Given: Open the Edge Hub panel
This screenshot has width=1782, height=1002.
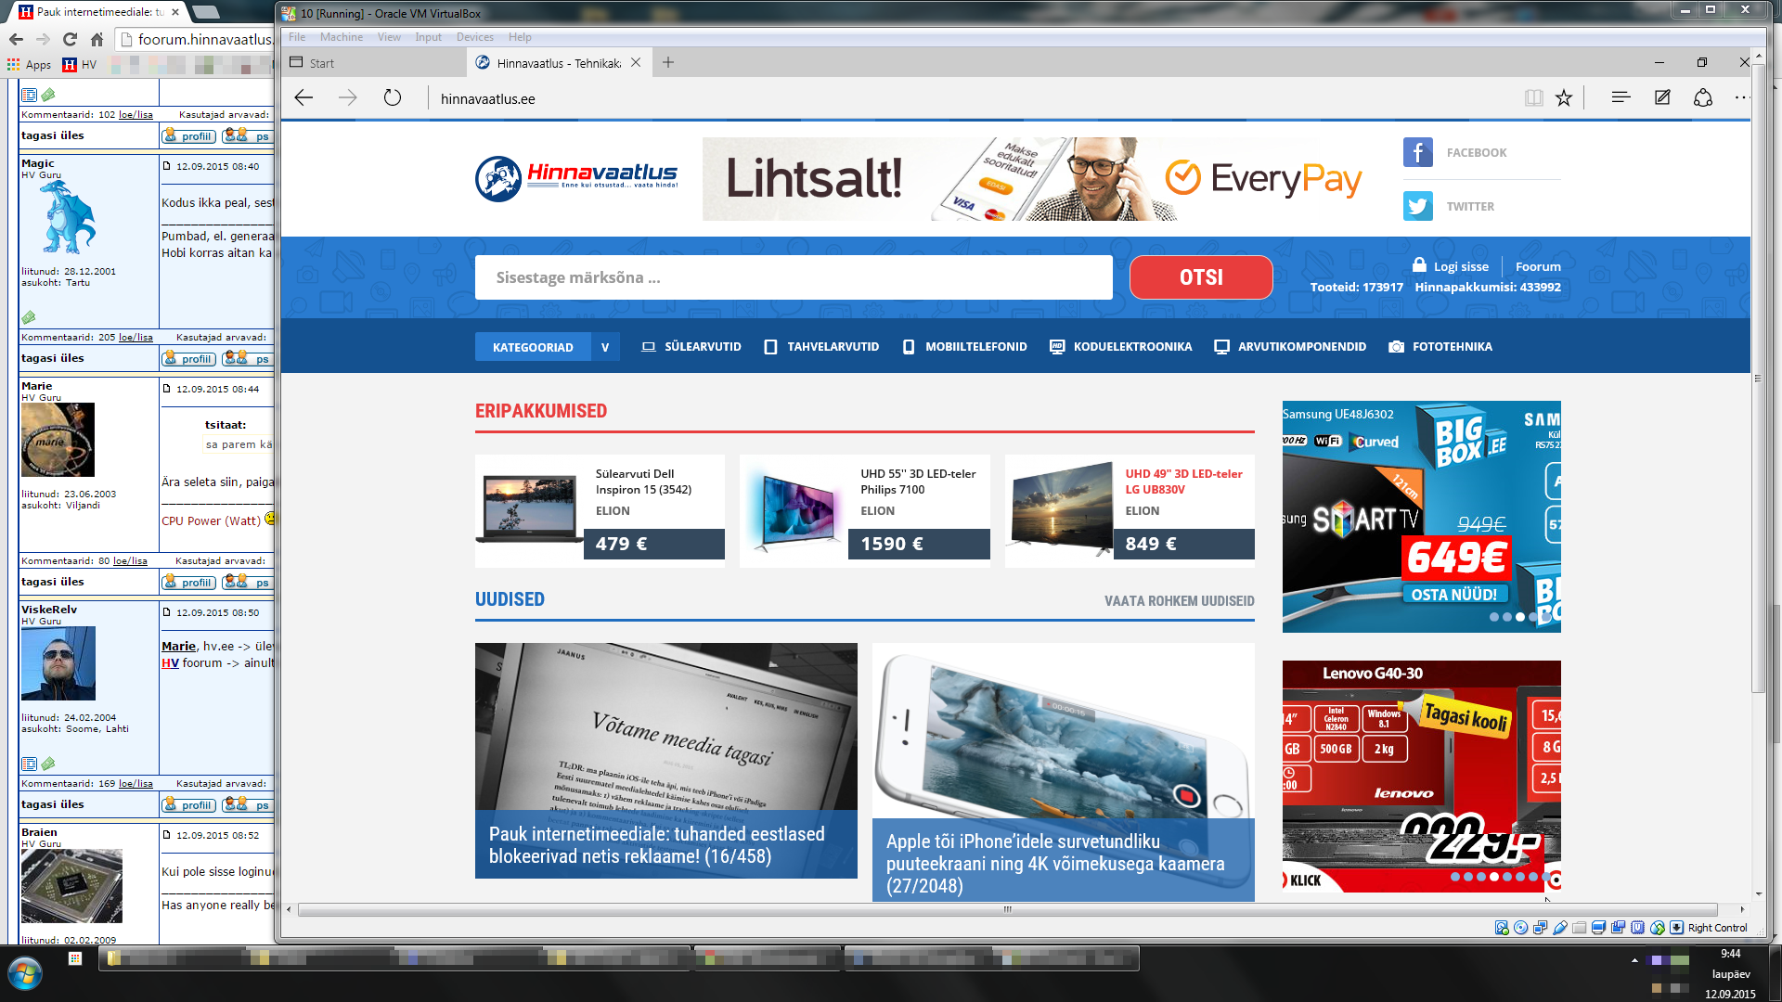Looking at the screenshot, I should (x=1621, y=97).
